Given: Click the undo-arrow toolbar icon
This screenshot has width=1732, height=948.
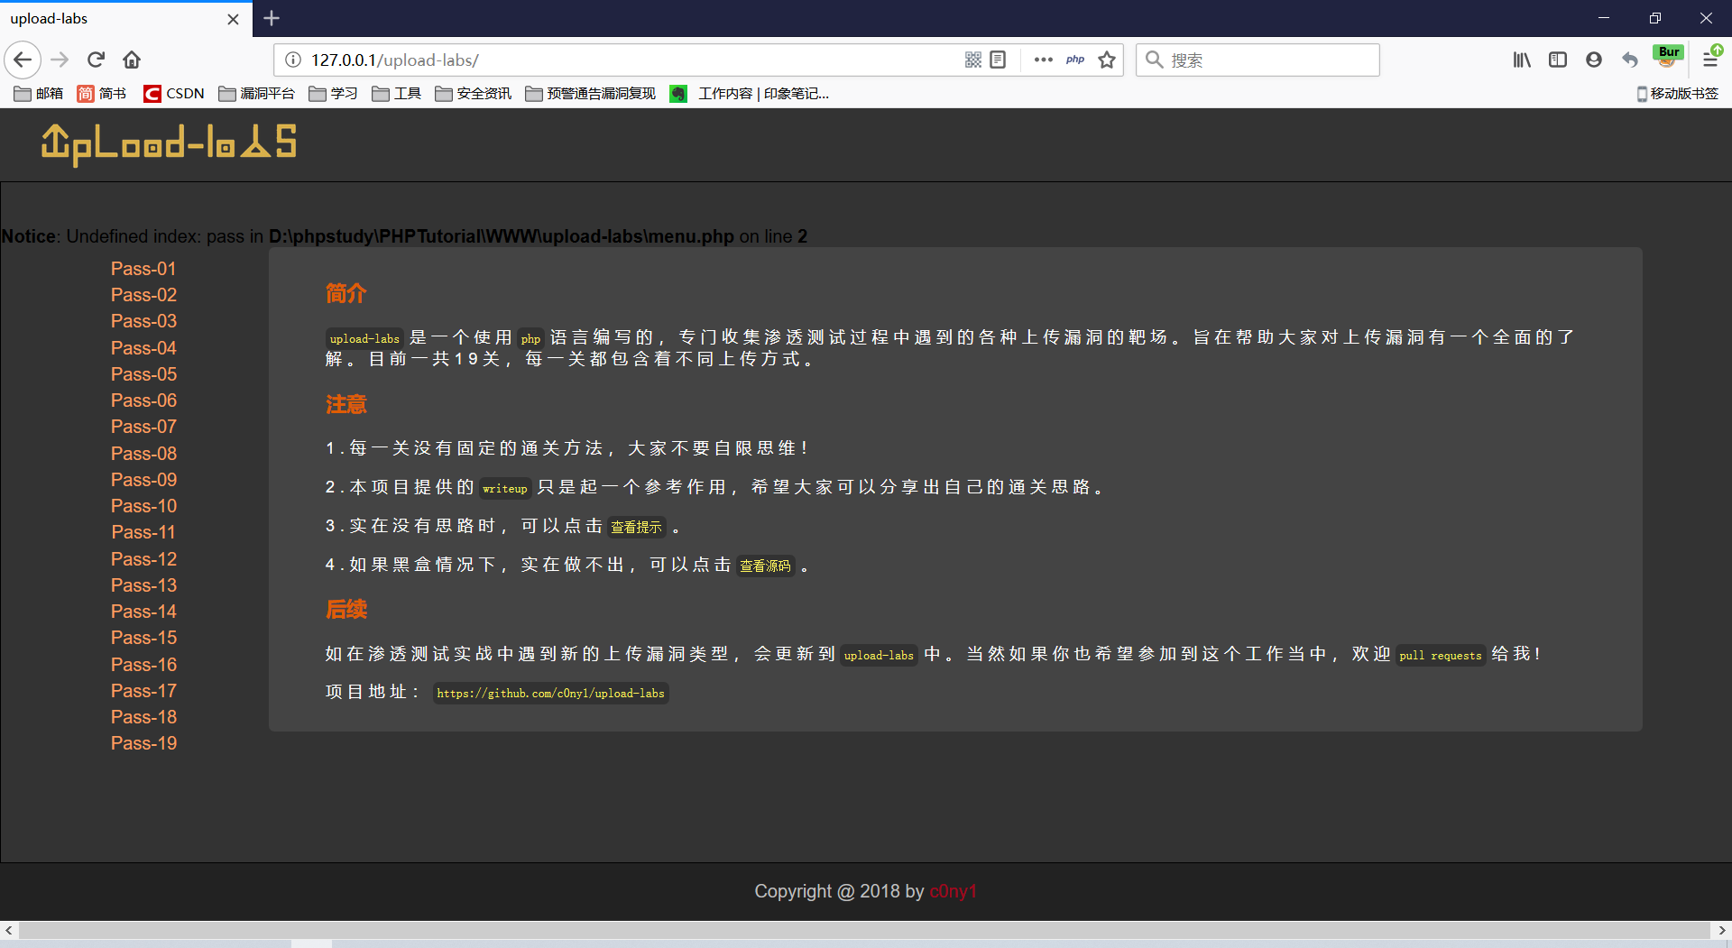Looking at the screenshot, I should (1630, 60).
